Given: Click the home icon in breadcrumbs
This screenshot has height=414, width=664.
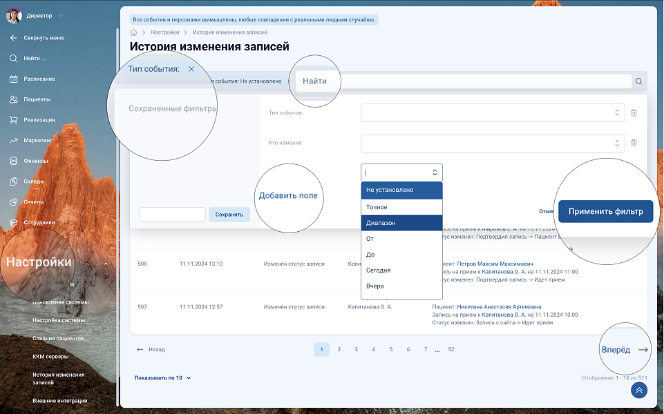Looking at the screenshot, I should pyautogui.click(x=133, y=32).
